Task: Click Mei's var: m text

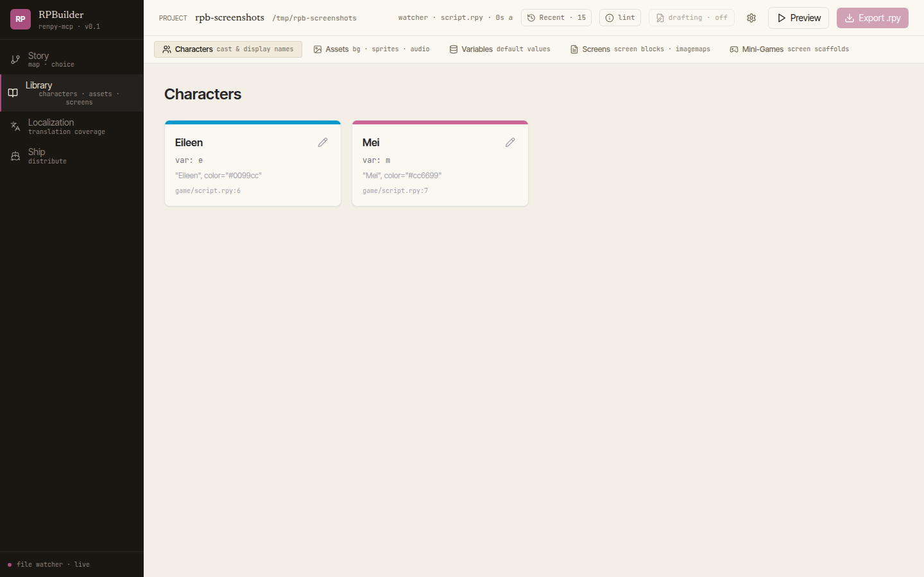Action: [376, 160]
